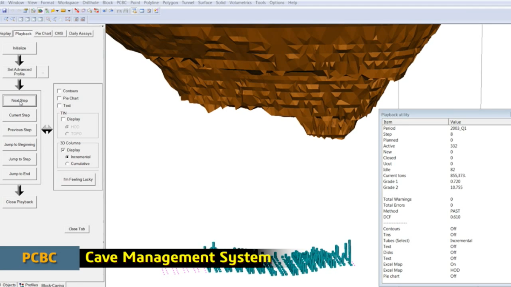Open the Block-Caving bottom tab

click(x=52, y=285)
